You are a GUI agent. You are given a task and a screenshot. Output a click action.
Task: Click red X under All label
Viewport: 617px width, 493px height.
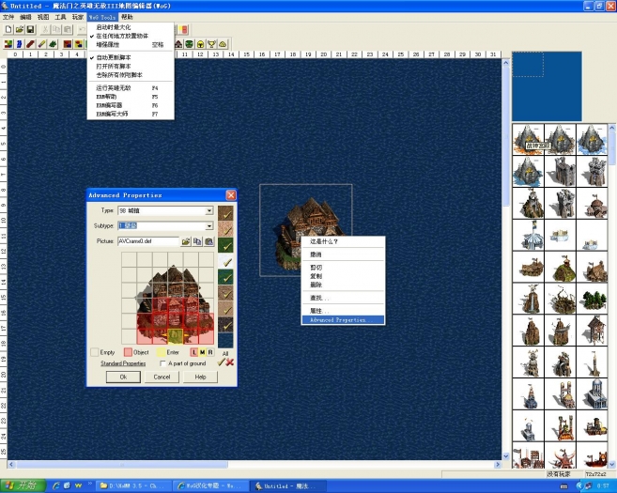(x=230, y=362)
